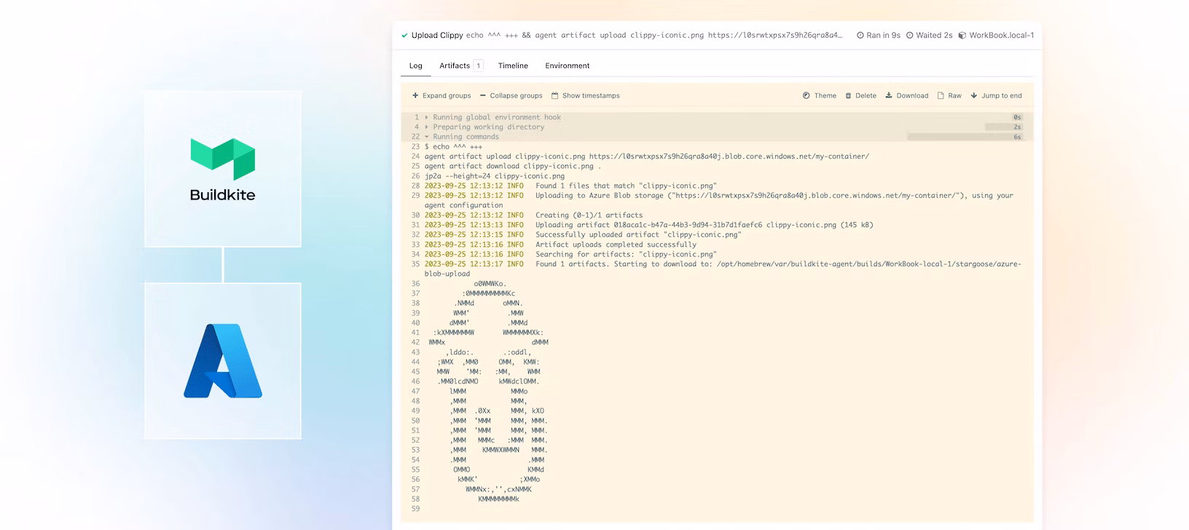The height and width of the screenshot is (530, 1189).
Task: Click the Collapse groups label
Action: (x=516, y=95)
